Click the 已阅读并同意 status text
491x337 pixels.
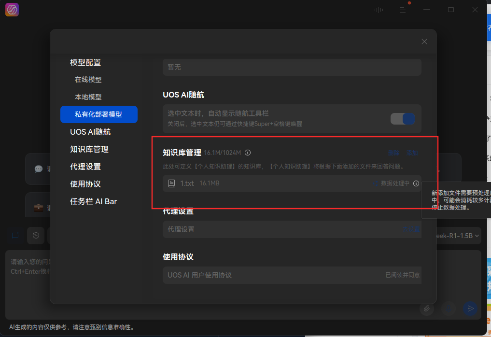click(402, 275)
